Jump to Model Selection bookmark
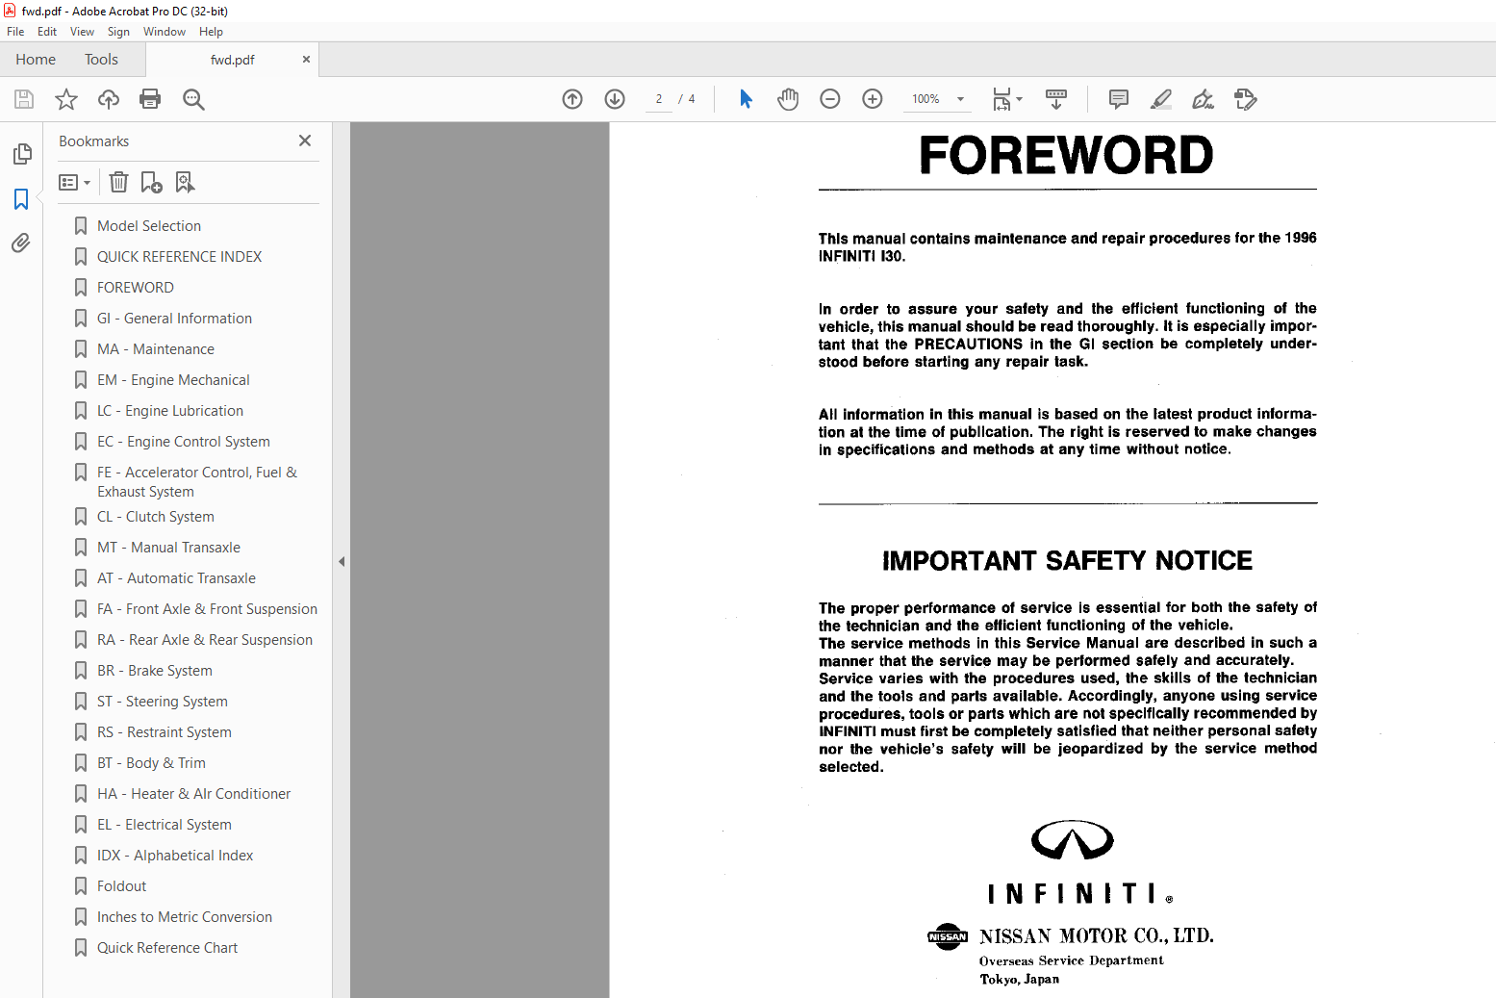The image size is (1496, 998). point(149,226)
